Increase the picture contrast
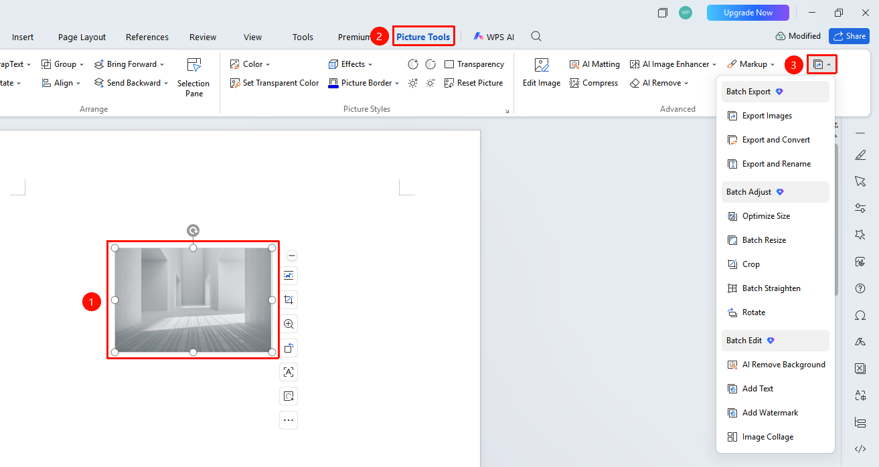This screenshot has height=467, width=879. [x=414, y=64]
